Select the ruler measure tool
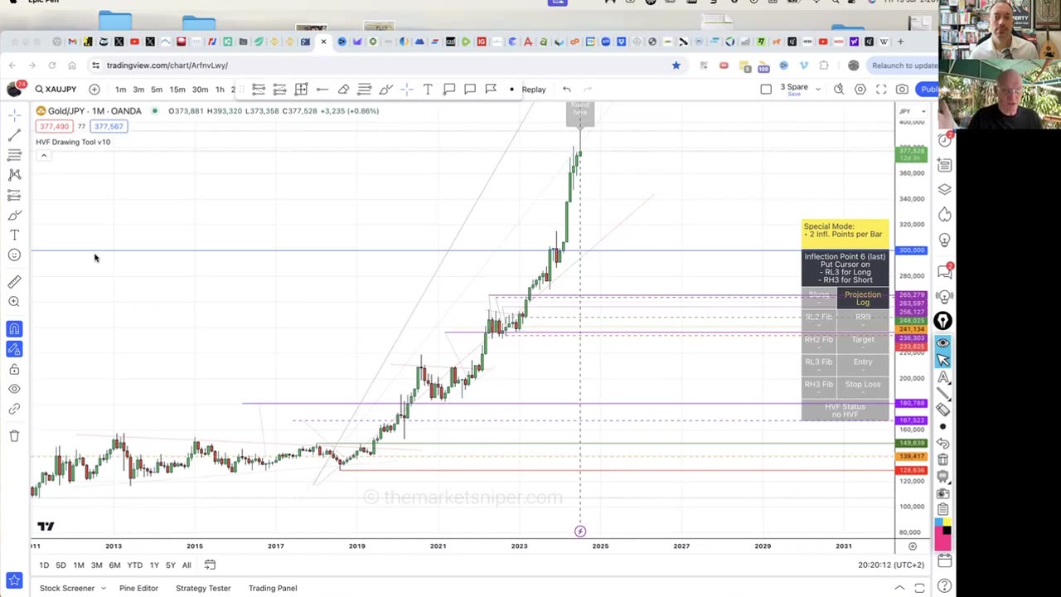 (14, 282)
